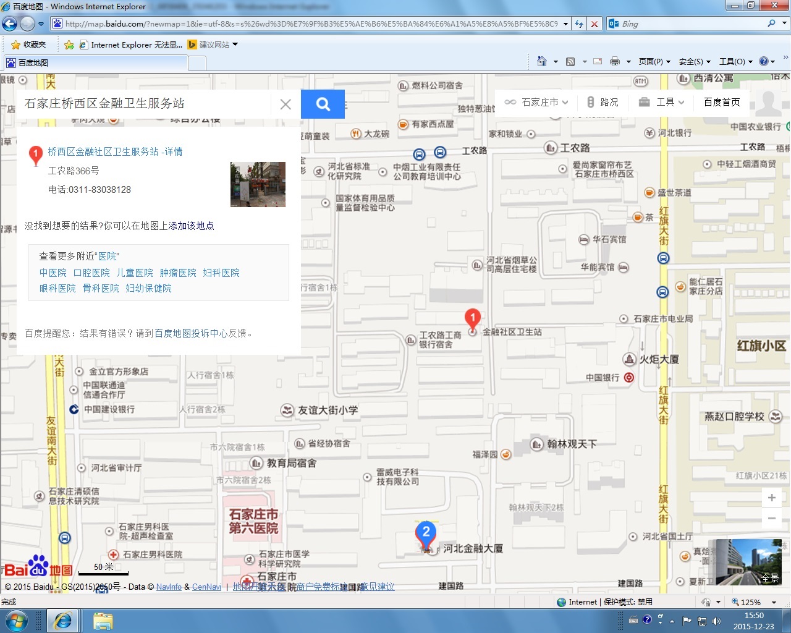Click the IE stop loading button
The height and width of the screenshot is (633, 791).
(x=594, y=23)
